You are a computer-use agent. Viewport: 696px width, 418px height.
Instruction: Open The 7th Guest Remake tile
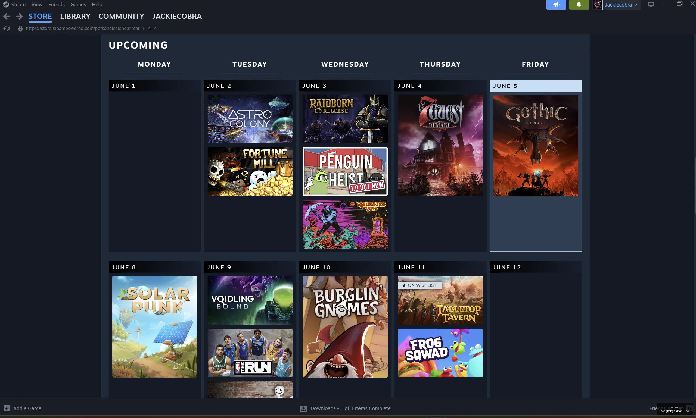point(440,145)
